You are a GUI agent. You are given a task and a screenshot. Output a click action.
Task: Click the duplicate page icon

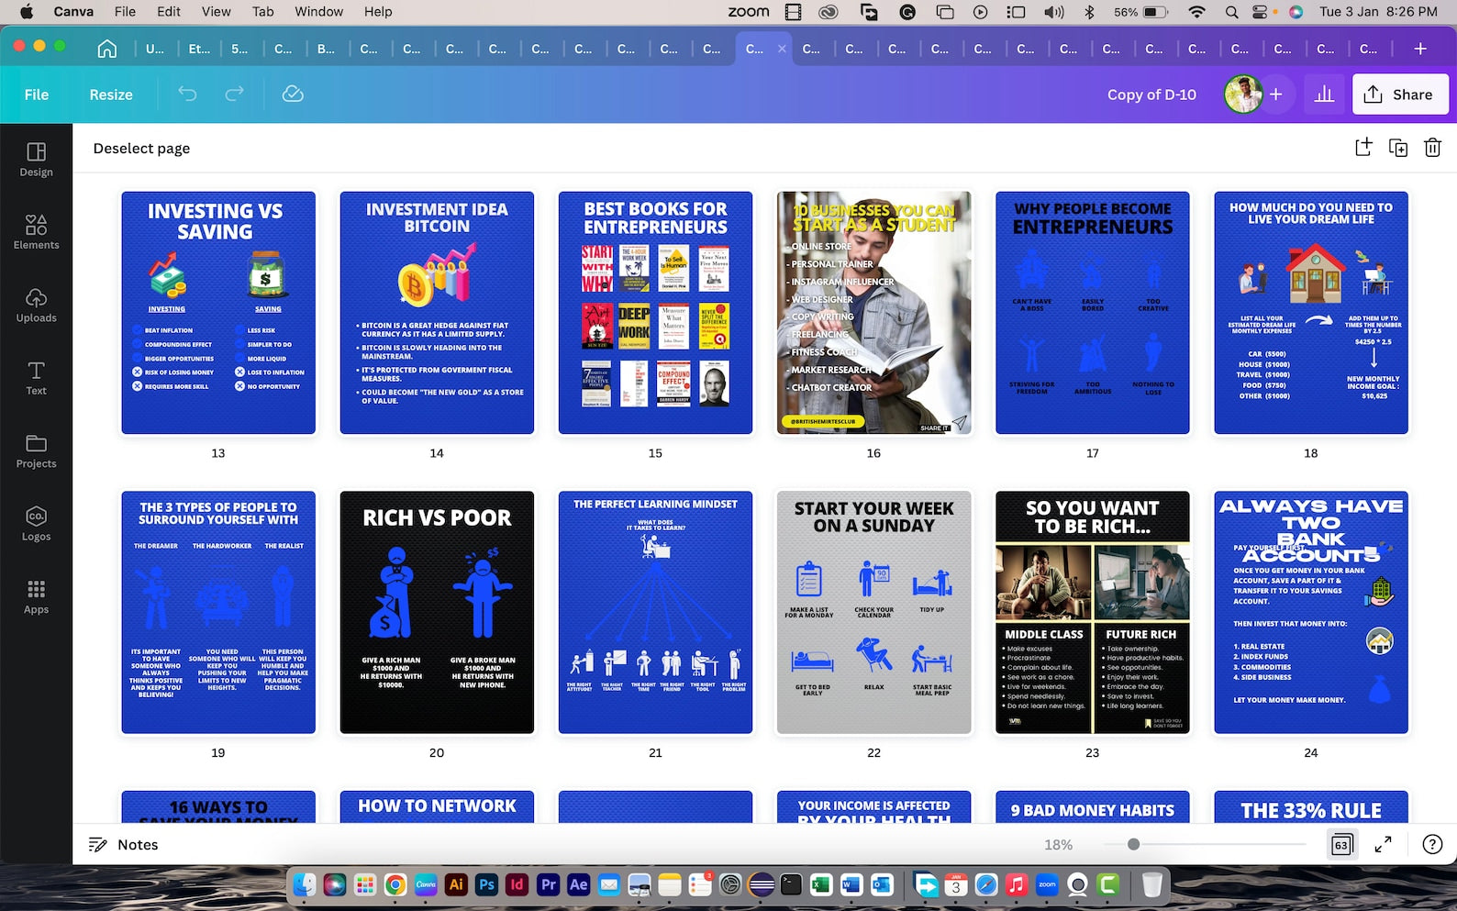pos(1398,148)
